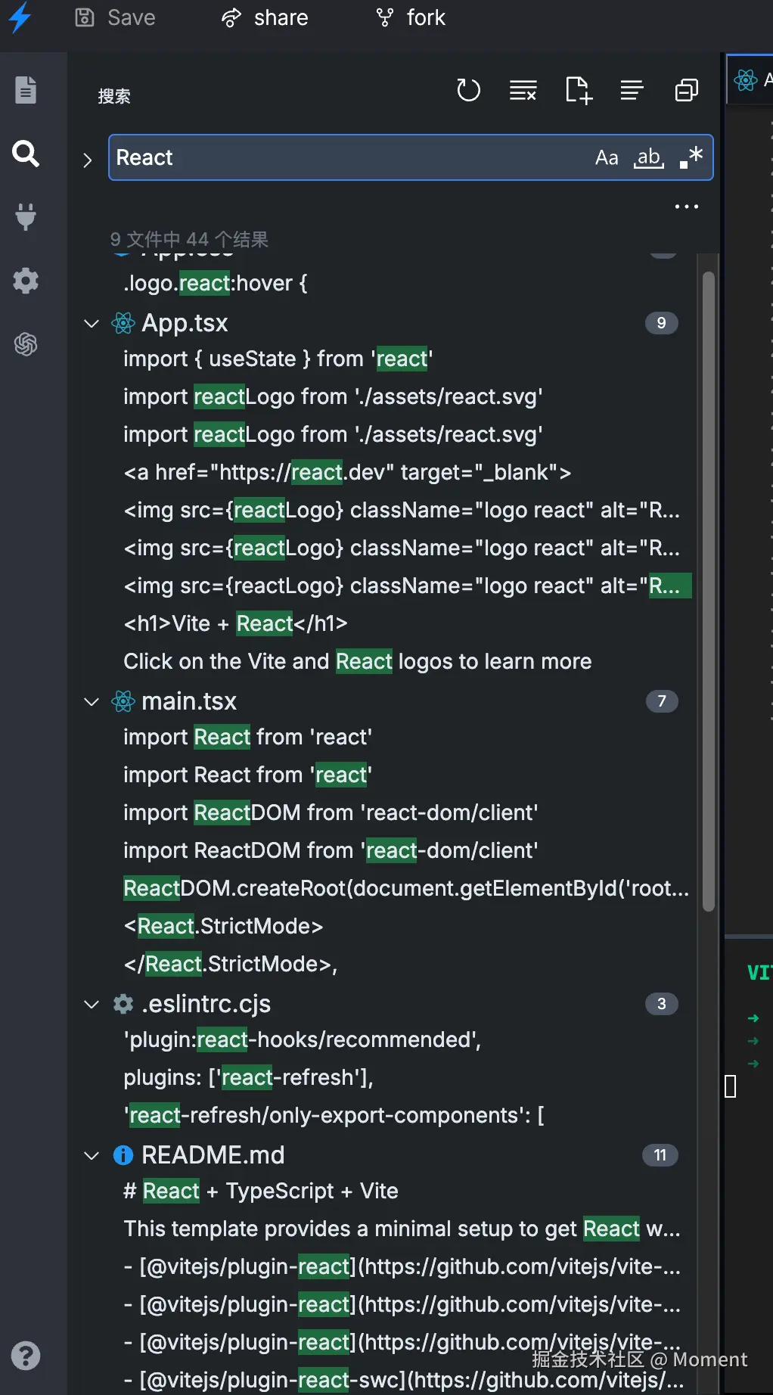Select result "# React + TypeScript + Vite"
Image resolution: width=773 pixels, height=1395 pixels.
tap(261, 1191)
